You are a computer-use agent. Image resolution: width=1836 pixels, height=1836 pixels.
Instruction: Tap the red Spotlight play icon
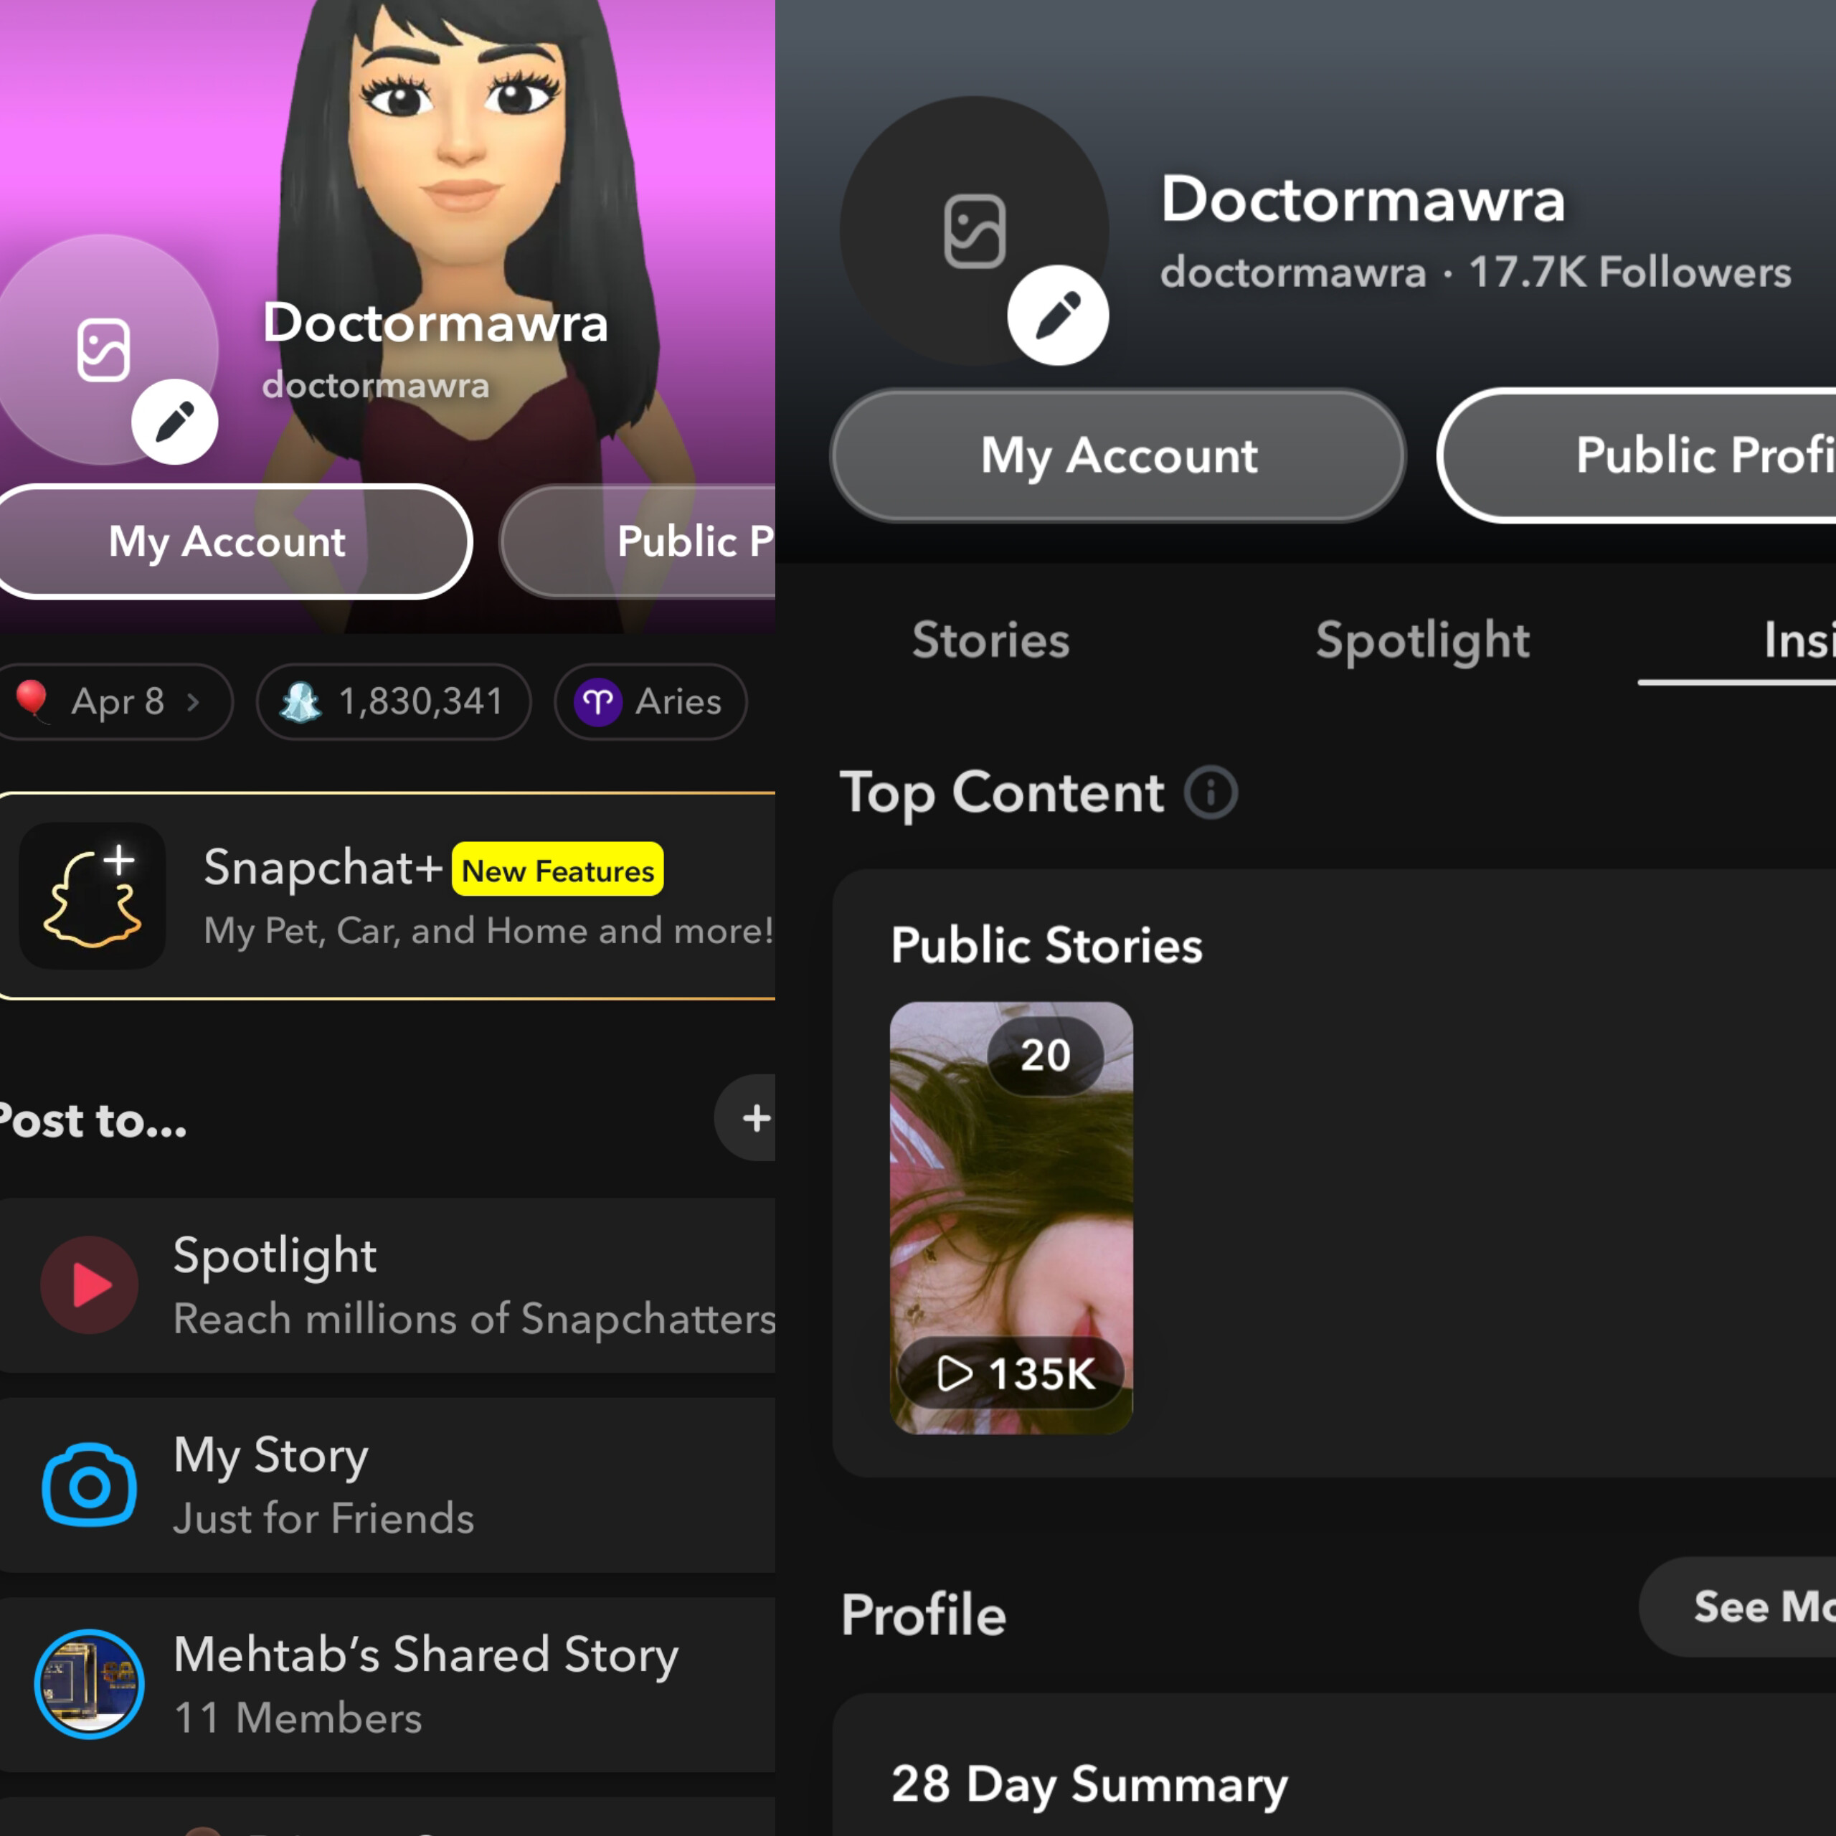pos(90,1284)
